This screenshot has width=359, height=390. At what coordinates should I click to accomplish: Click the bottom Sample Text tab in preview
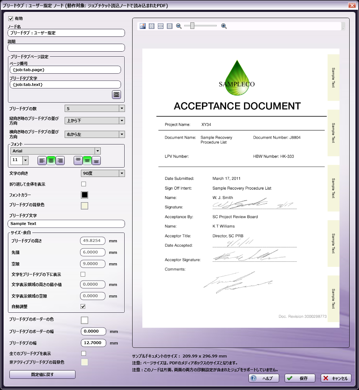[x=333, y=299]
